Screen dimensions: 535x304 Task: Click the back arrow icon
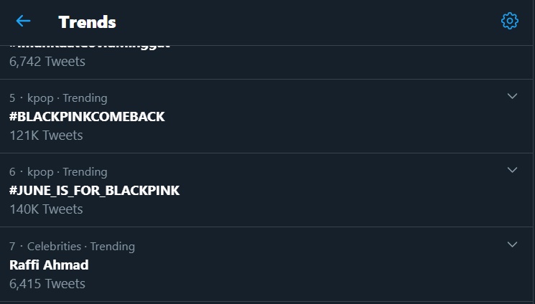pos(23,21)
